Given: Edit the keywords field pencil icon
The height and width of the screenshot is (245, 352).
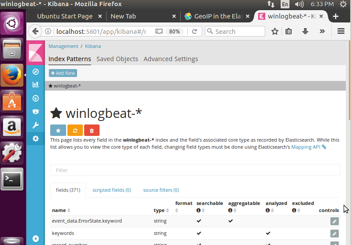Looking at the screenshot, I should point(334,234).
